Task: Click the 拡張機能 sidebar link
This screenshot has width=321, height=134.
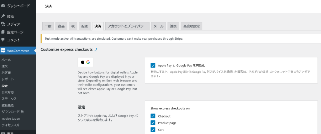Action: [x=8, y=105]
